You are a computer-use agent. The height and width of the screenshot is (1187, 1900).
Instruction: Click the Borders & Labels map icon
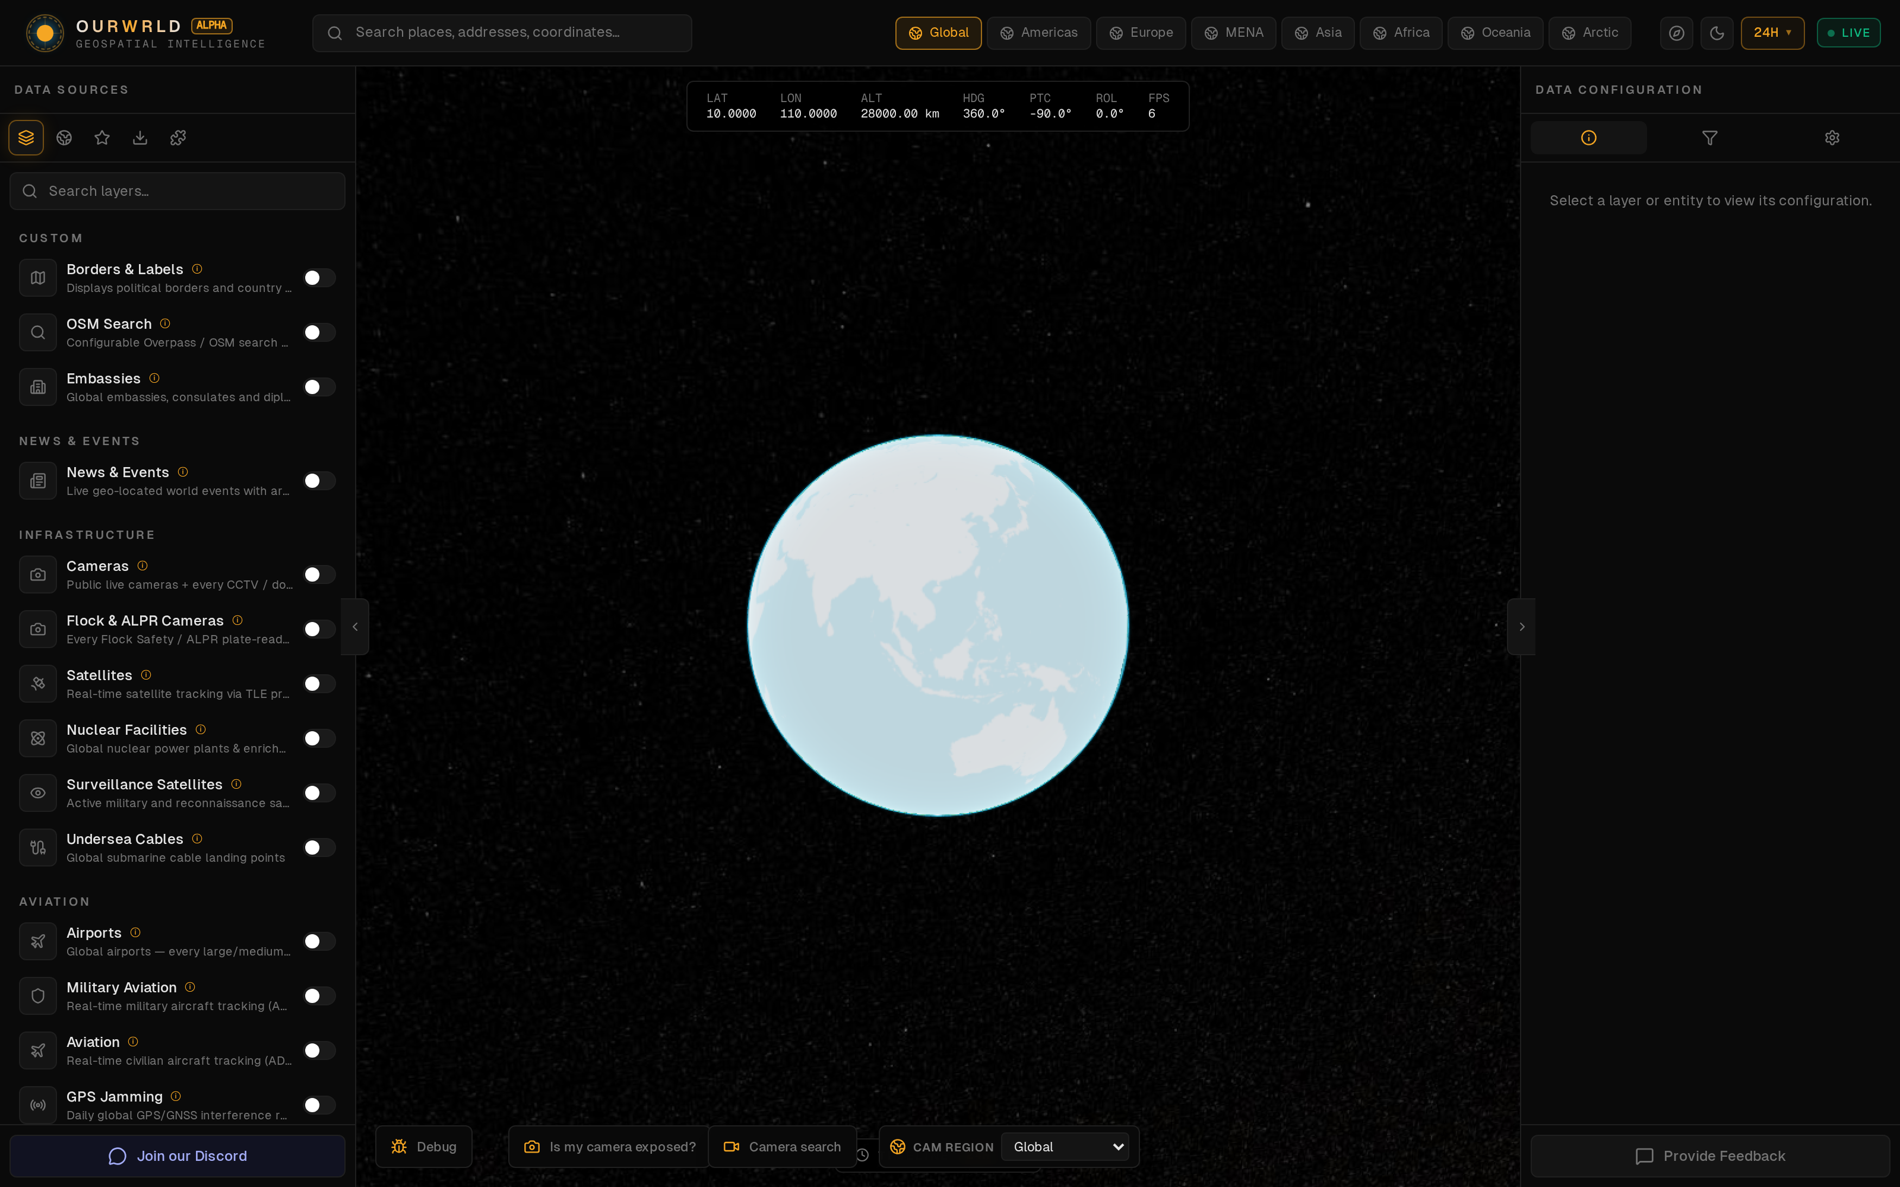pyautogui.click(x=37, y=278)
